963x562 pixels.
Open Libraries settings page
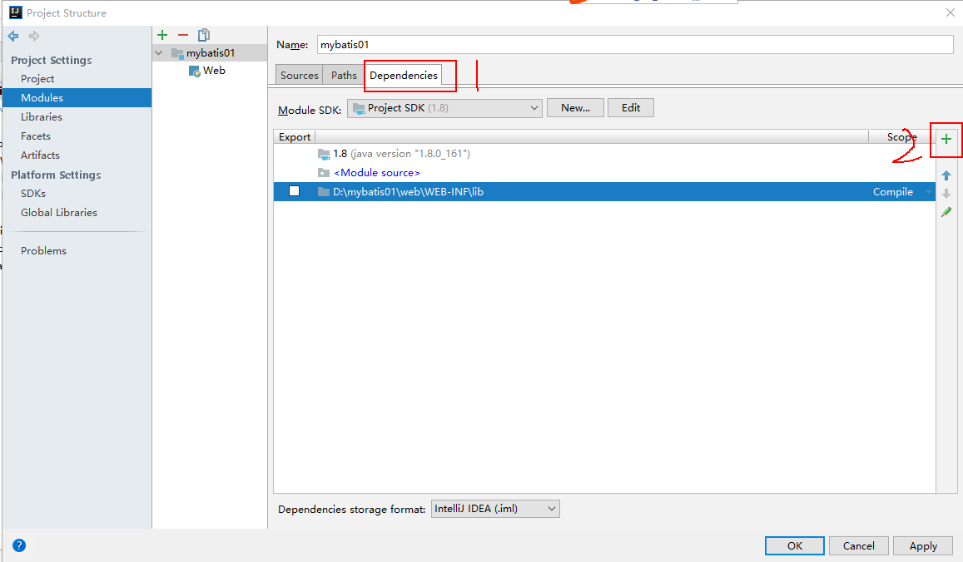[x=41, y=116]
